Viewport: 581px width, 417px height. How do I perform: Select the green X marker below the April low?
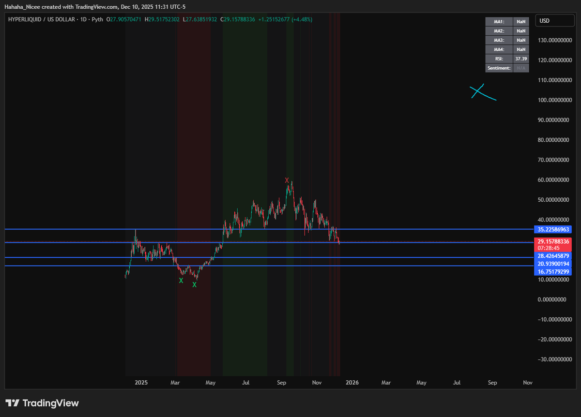[x=195, y=285]
